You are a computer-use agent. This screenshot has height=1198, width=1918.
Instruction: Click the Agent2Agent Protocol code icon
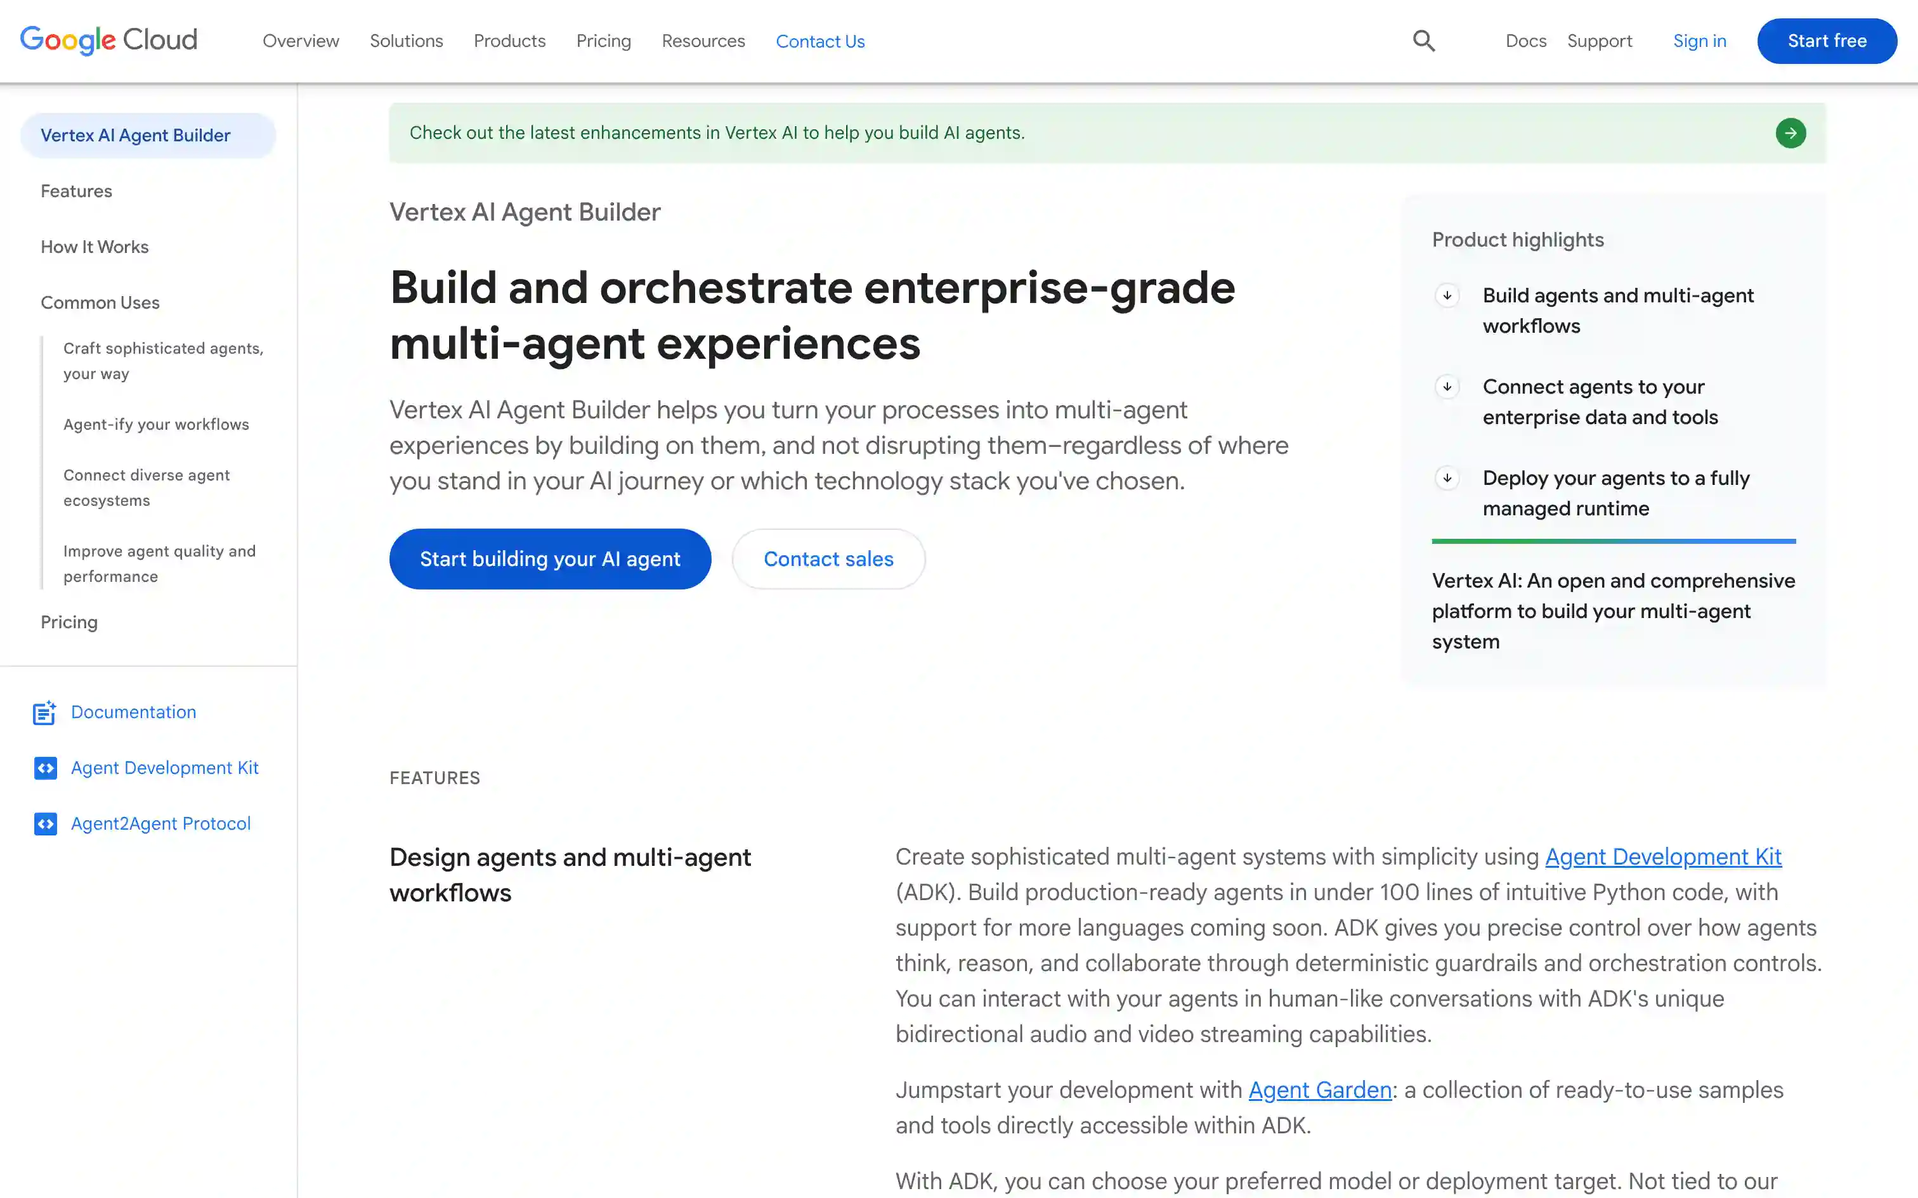pos(45,824)
